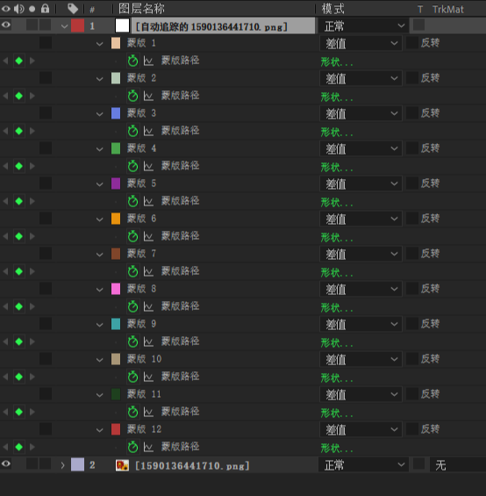The width and height of the screenshot is (486, 496).
Task: Toggle stopwatch for 蒙版 8 蒙版路径
Action: (132, 306)
